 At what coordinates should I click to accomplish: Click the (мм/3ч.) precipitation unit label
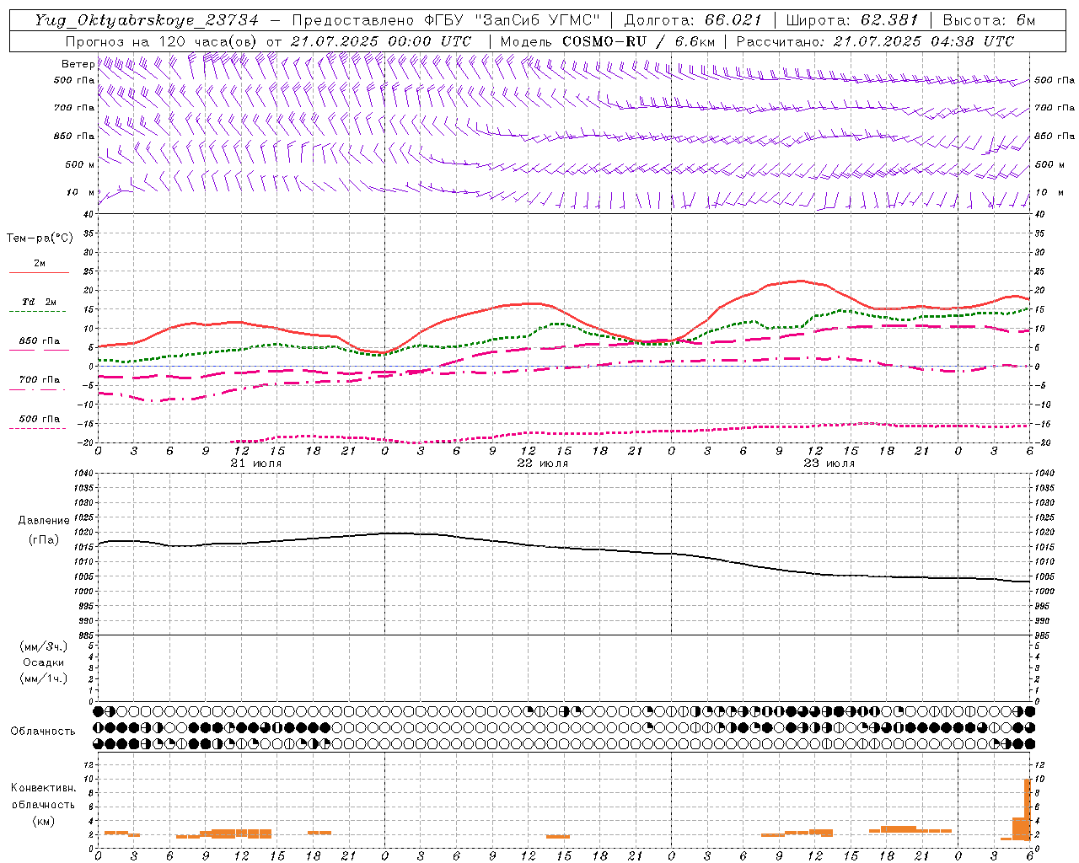[x=43, y=646]
